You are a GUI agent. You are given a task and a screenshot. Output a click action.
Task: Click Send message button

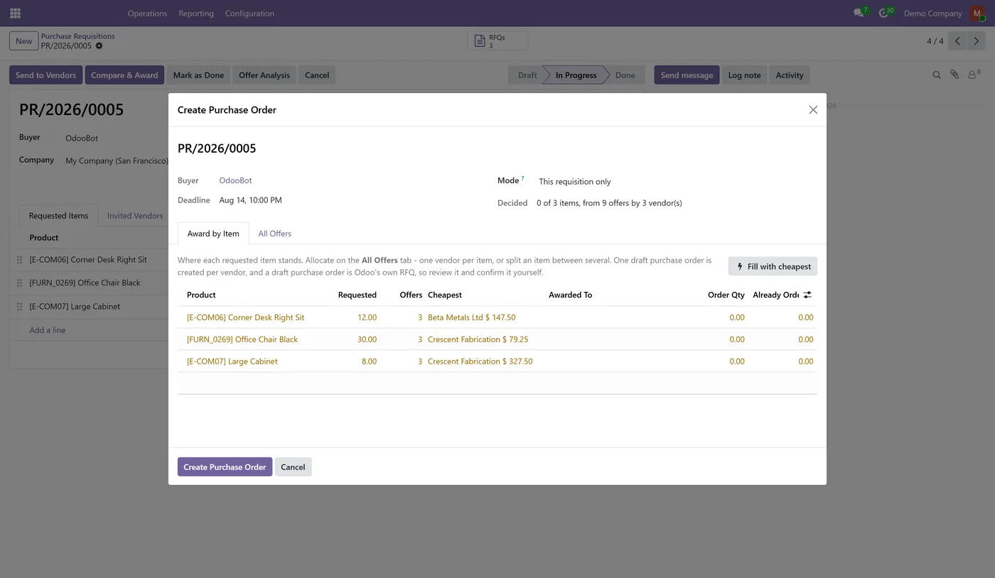pos(687,75)
